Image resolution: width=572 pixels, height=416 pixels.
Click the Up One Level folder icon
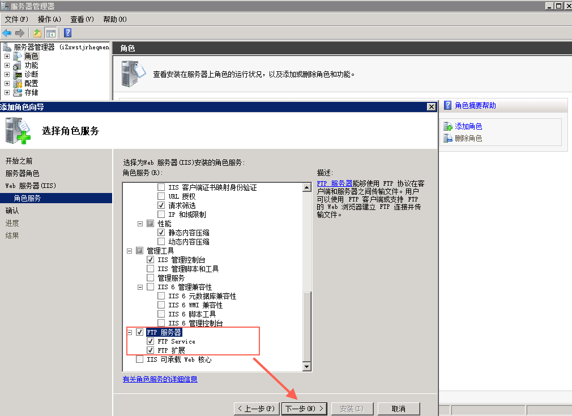pyautogui.click(x=37, y=33)
